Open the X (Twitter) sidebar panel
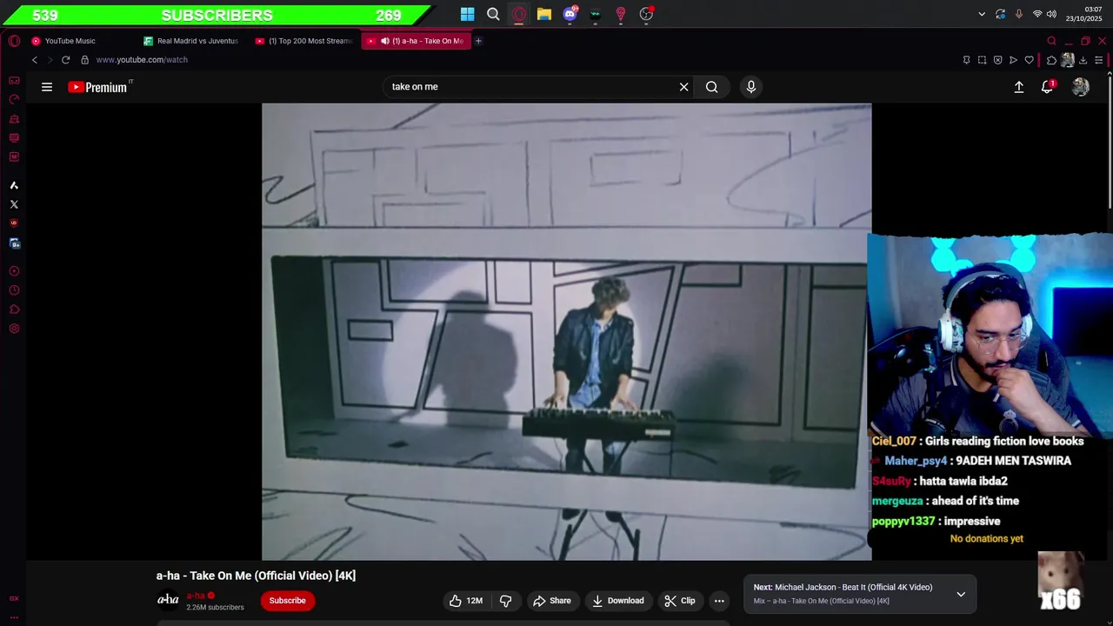Screen dimensions: 1113x626 (x=14, y=204)
